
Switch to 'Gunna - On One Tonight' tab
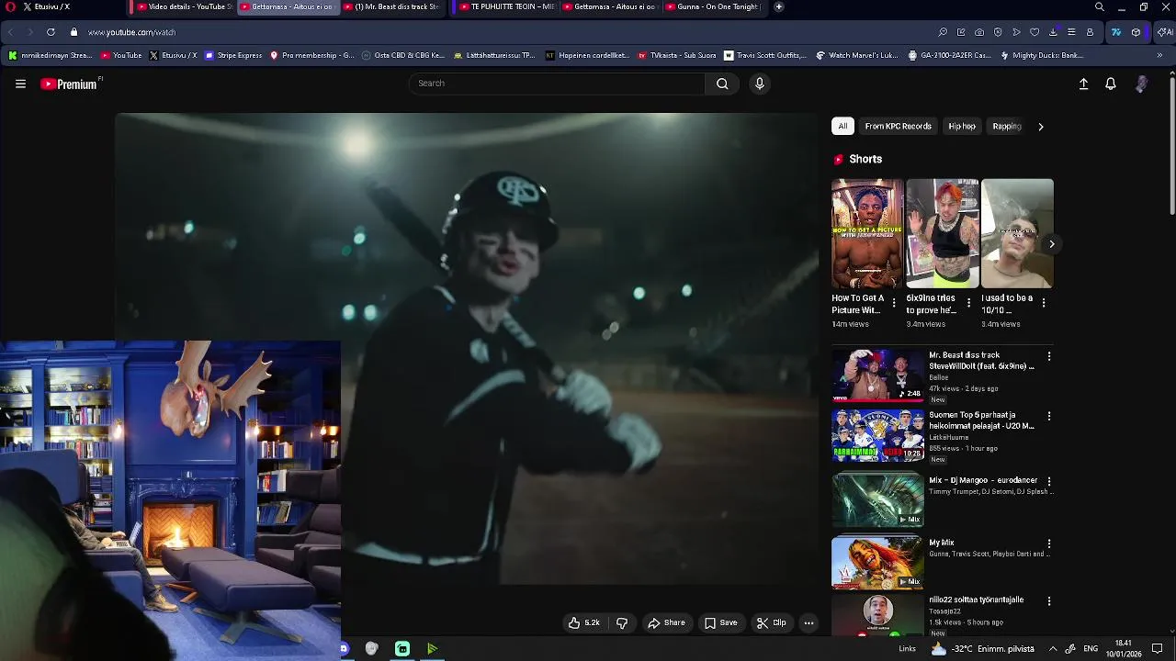pyautogui.click(x=713, y=6)
